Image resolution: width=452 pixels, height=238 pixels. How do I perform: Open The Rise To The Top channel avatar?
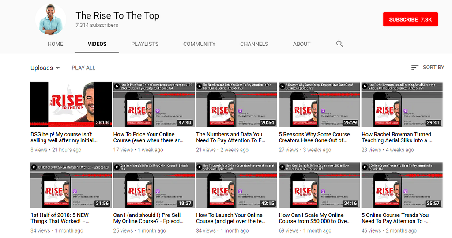point(51,19)
